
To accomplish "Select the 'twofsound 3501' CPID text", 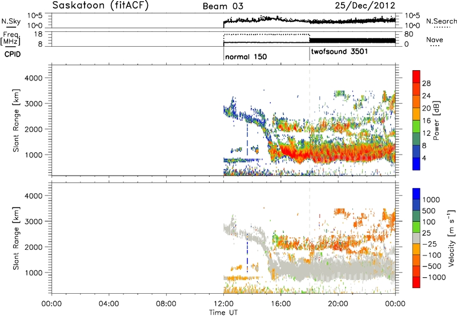I will tap(339, 52).
